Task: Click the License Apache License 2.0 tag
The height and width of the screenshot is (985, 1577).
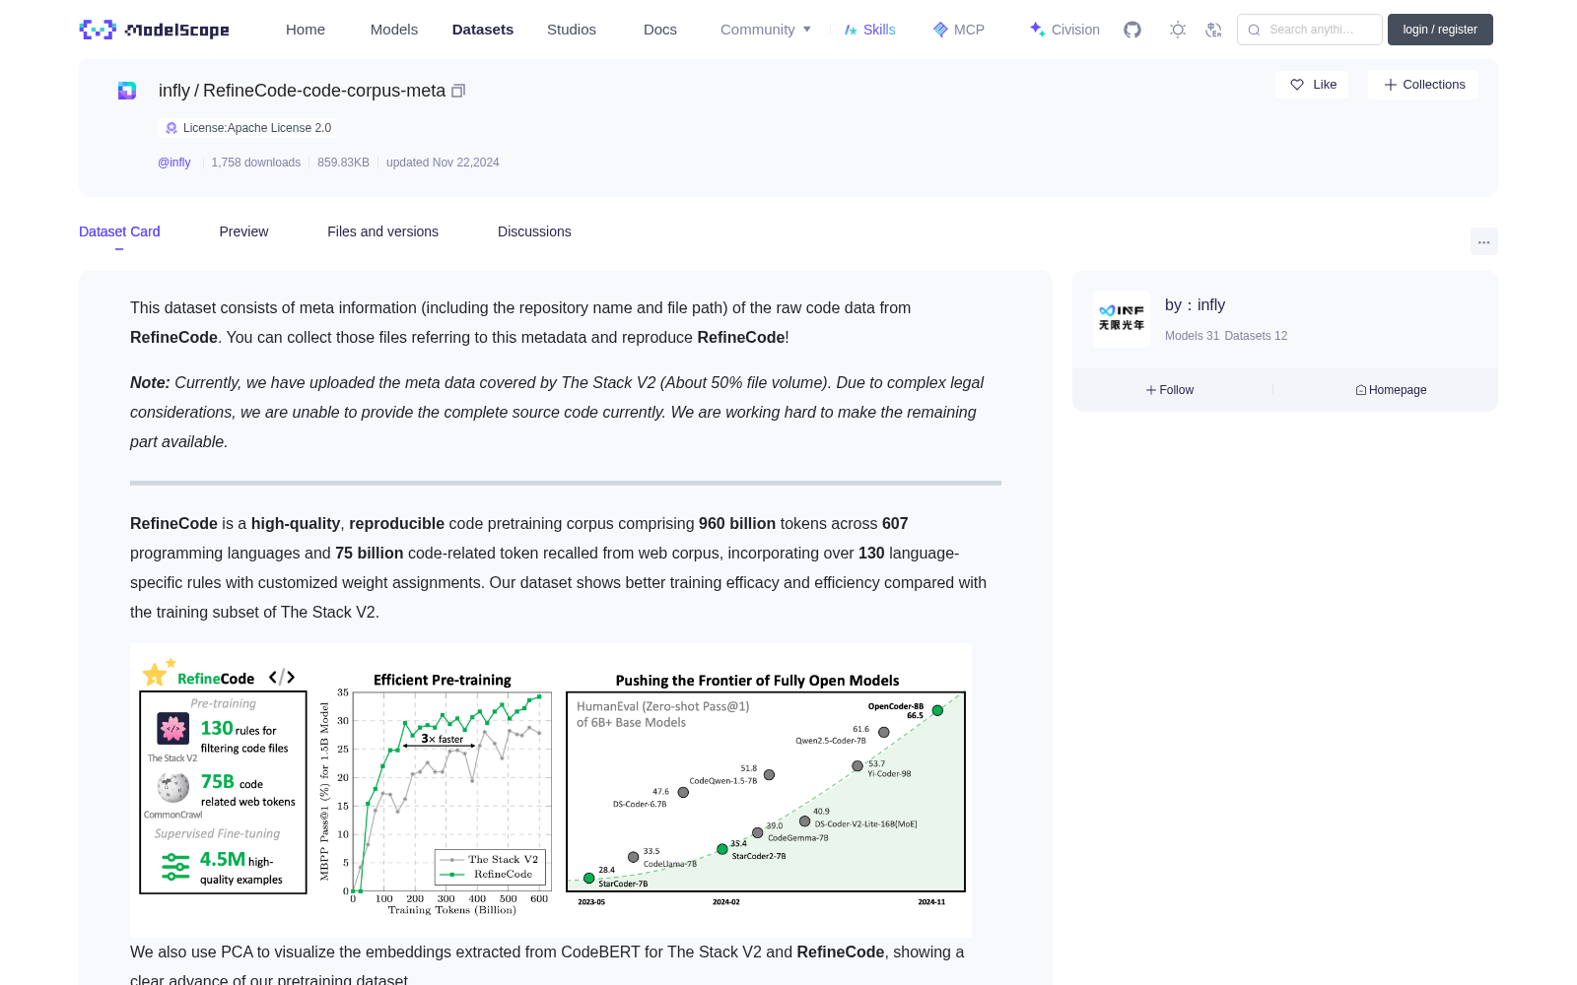Action: click(x=247, y=128)
